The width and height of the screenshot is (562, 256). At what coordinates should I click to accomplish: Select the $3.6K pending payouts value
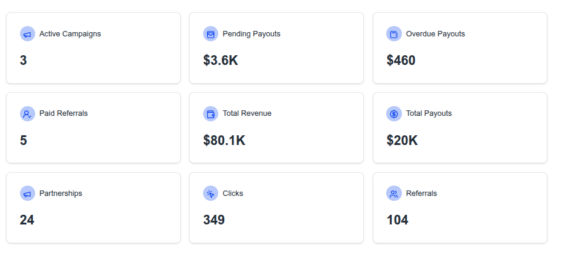click(221, 60)
